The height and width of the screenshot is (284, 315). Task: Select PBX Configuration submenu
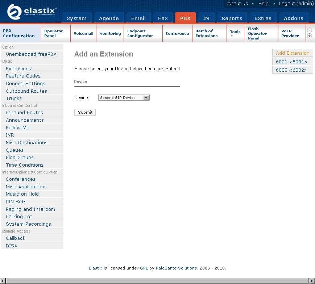tap(21, 33)
